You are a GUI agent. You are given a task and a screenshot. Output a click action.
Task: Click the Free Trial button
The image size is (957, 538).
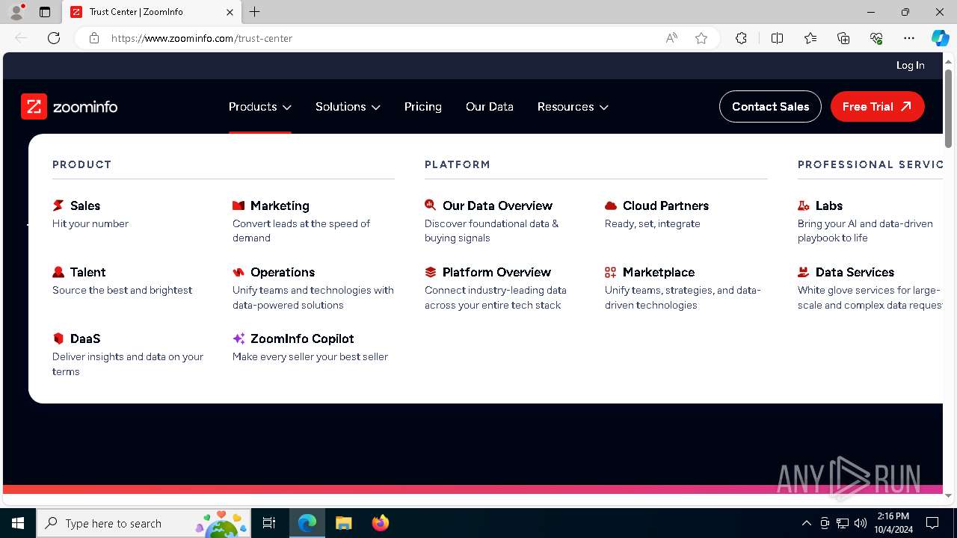click(877, 107)
